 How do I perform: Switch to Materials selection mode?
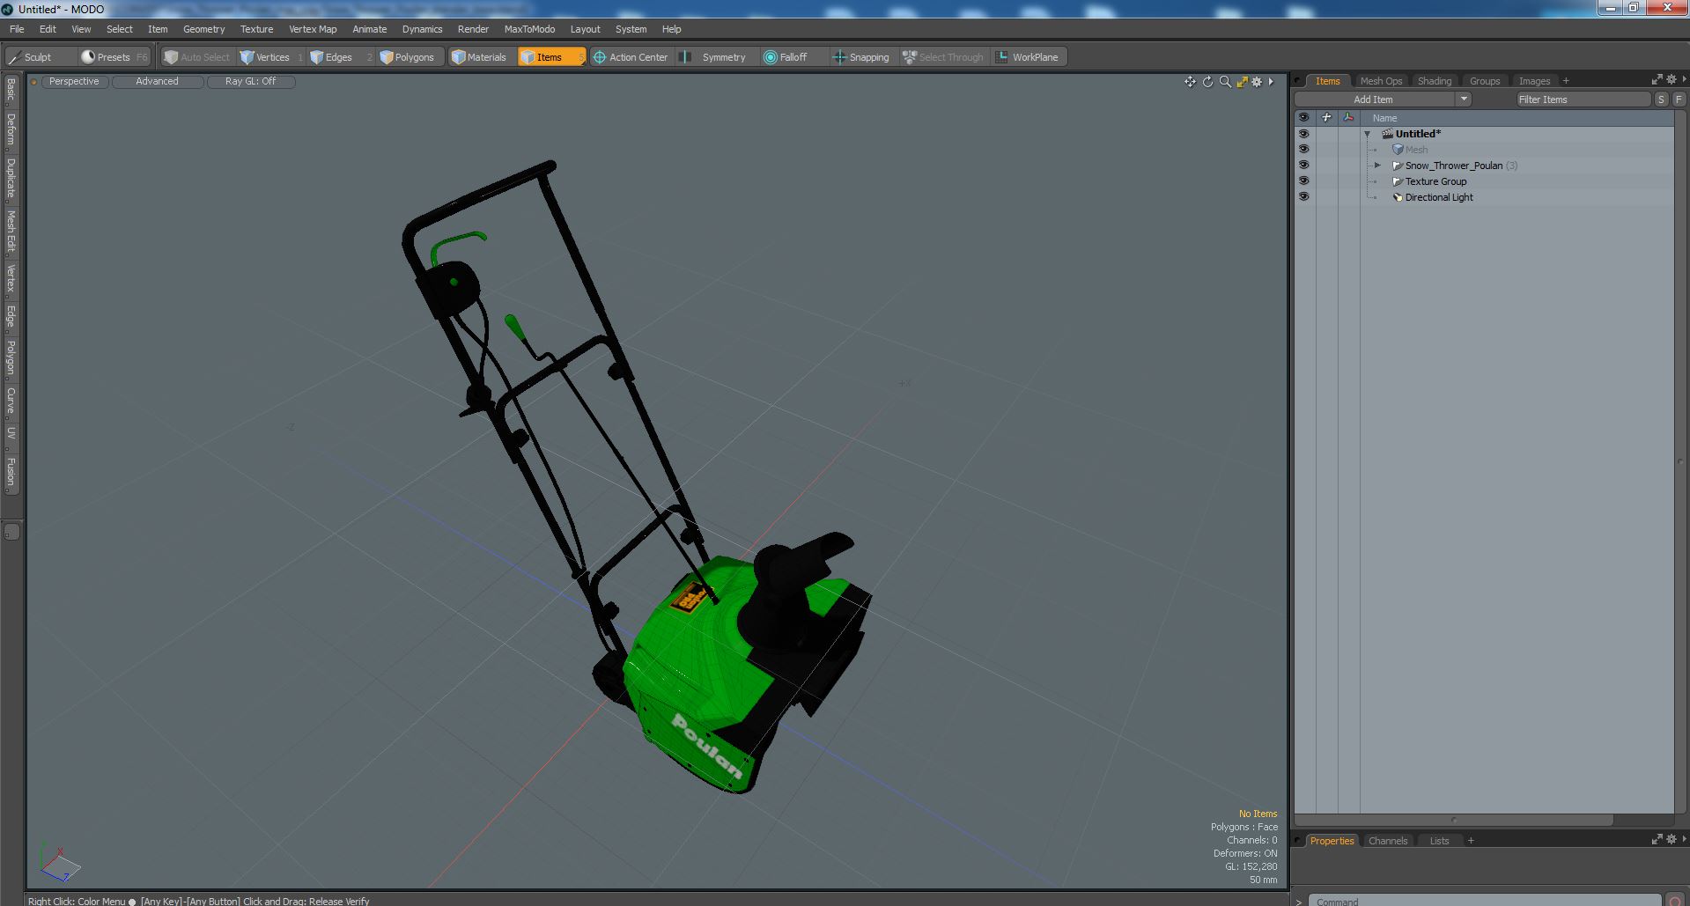(x=480, y=57)
